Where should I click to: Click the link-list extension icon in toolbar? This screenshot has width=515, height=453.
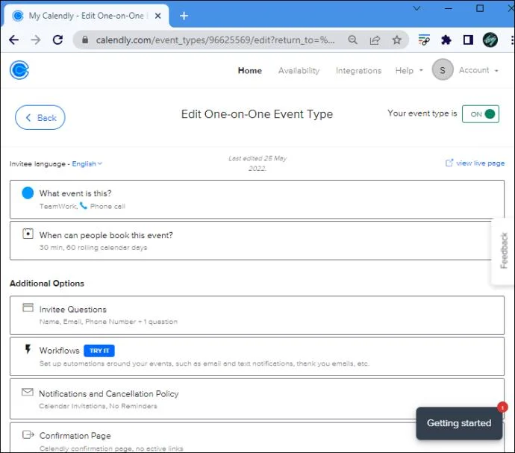[424, 40]
